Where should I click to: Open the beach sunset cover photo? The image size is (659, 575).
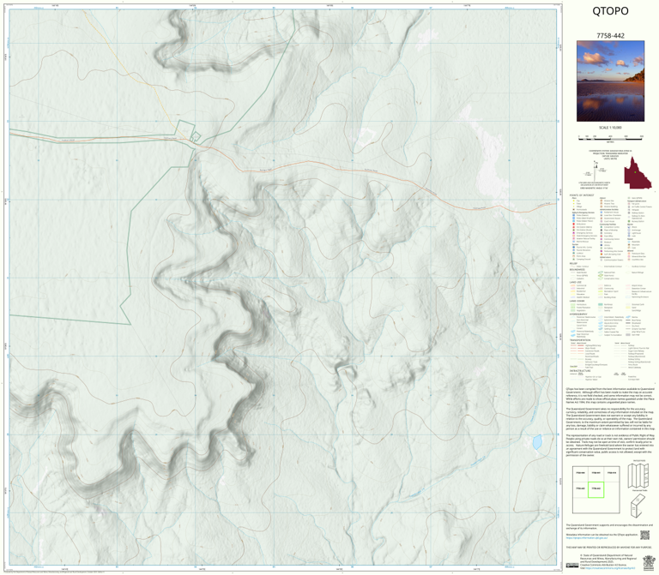point(610,81)
